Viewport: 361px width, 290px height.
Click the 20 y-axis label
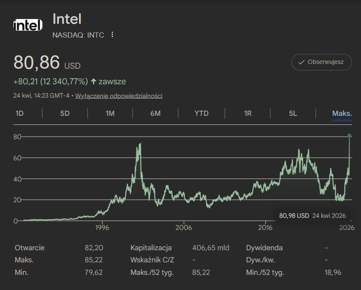pyautogui.click(x=17, y=200)
